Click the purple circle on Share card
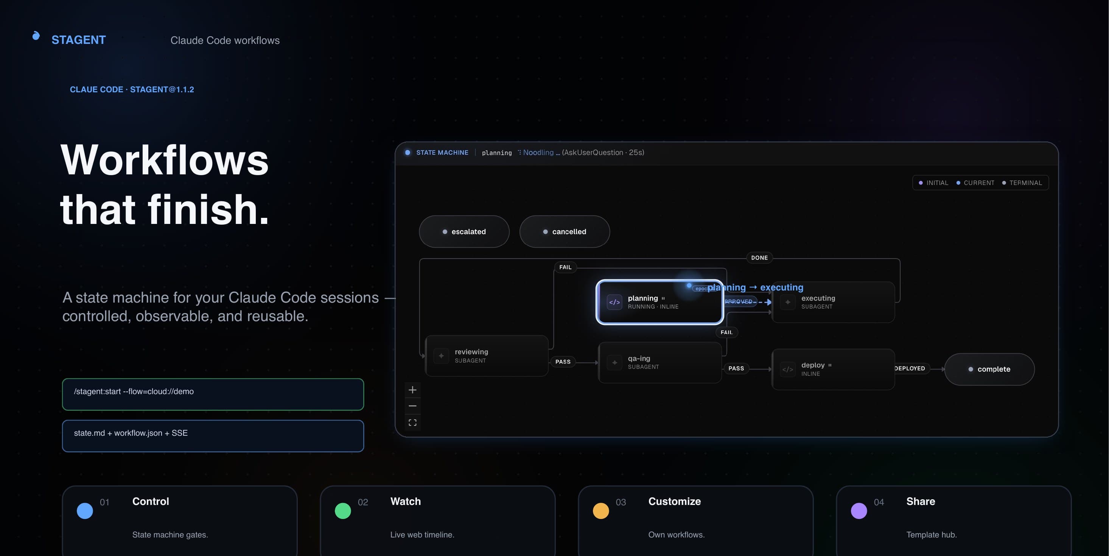Viewport: 1109px width, 556px height. tap(859, 511)
